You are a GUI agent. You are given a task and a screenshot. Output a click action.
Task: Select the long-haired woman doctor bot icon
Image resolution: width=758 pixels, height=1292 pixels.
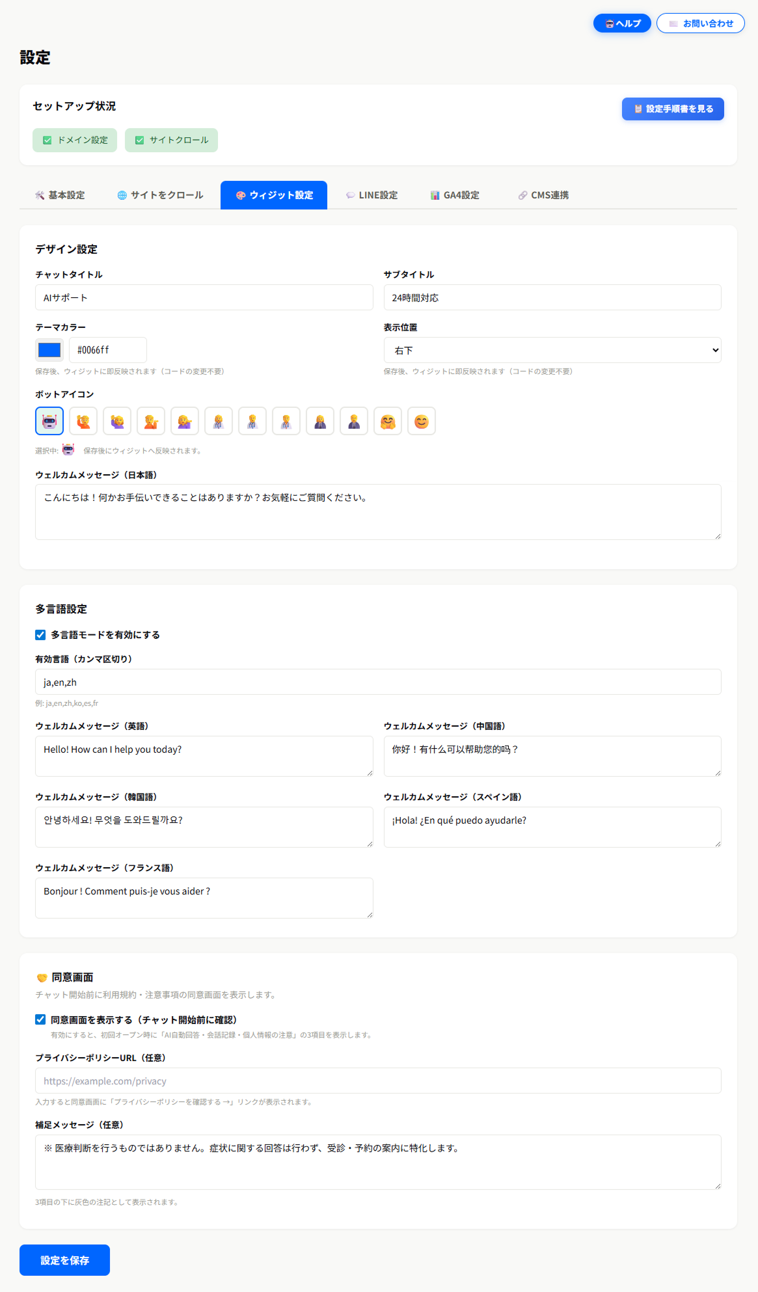point(219,421)
